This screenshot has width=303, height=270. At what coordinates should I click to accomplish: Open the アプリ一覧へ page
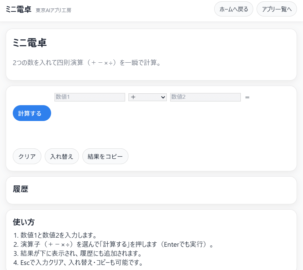(276, 9)
